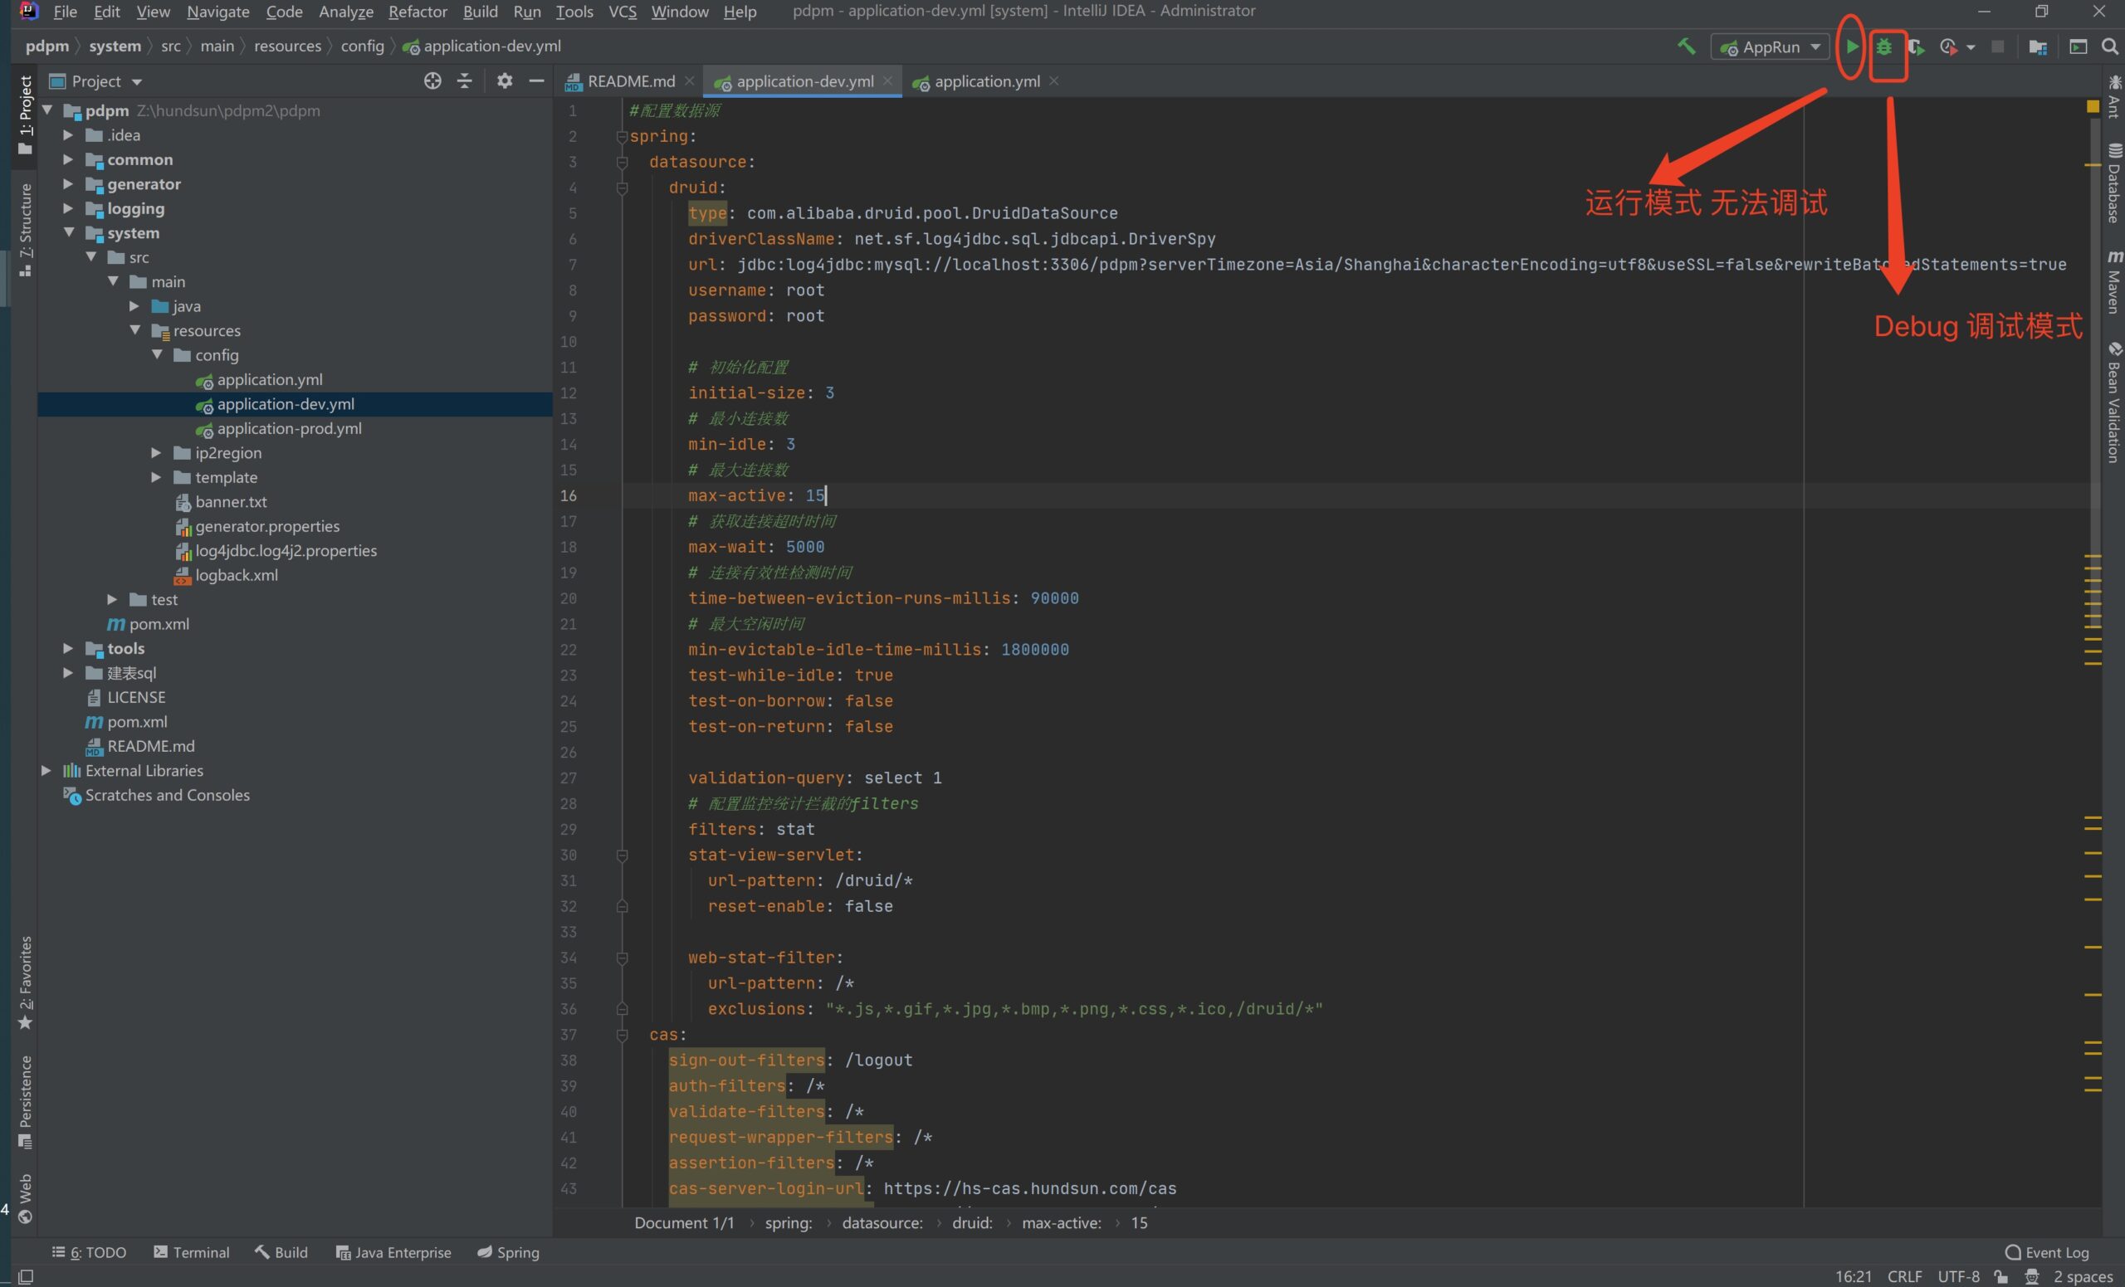Open the VCS menu

(622, 12)
